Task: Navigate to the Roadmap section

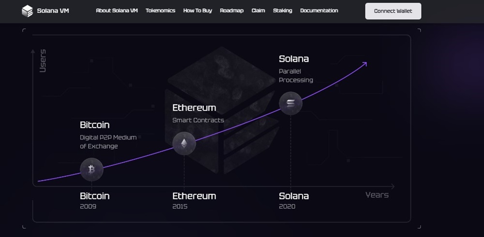Action: pyautogui.click(x=231, y=11)
